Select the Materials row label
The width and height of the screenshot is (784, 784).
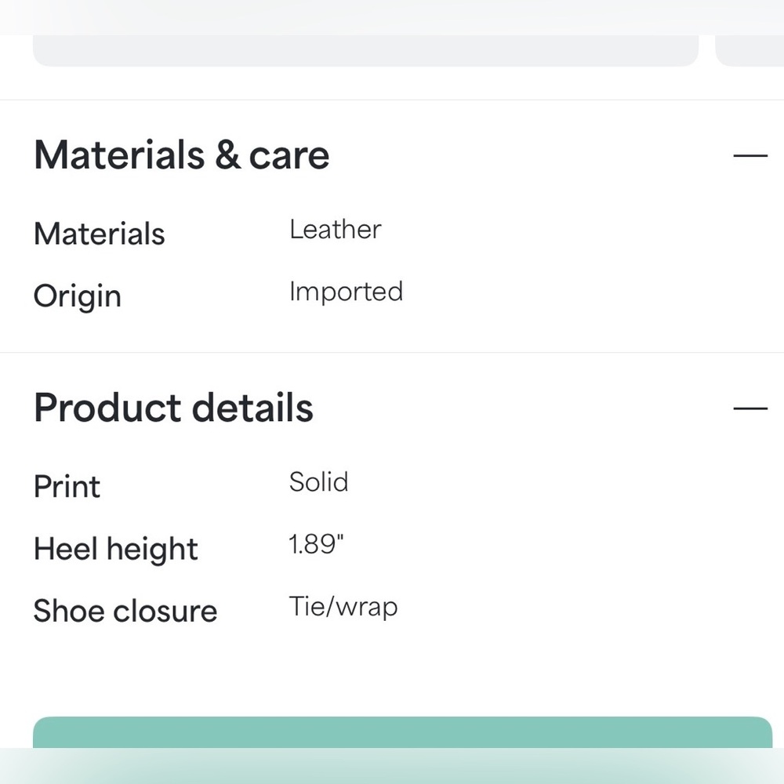(99, 234)
